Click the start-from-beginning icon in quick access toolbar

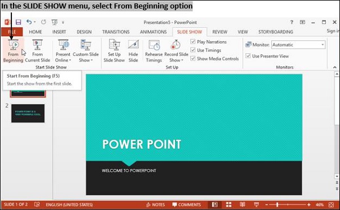[x=54, y=22]
